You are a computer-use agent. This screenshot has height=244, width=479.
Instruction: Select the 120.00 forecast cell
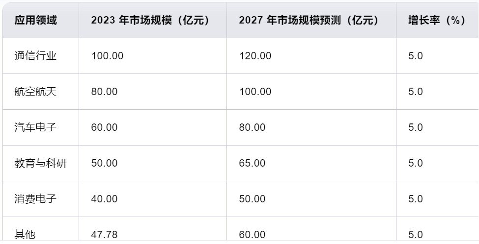point(255,56)
